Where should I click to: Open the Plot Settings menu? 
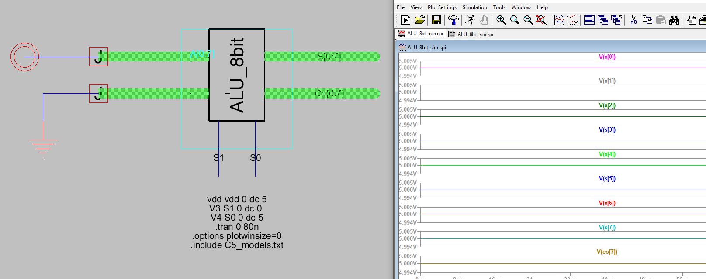[x=442, y=7]
